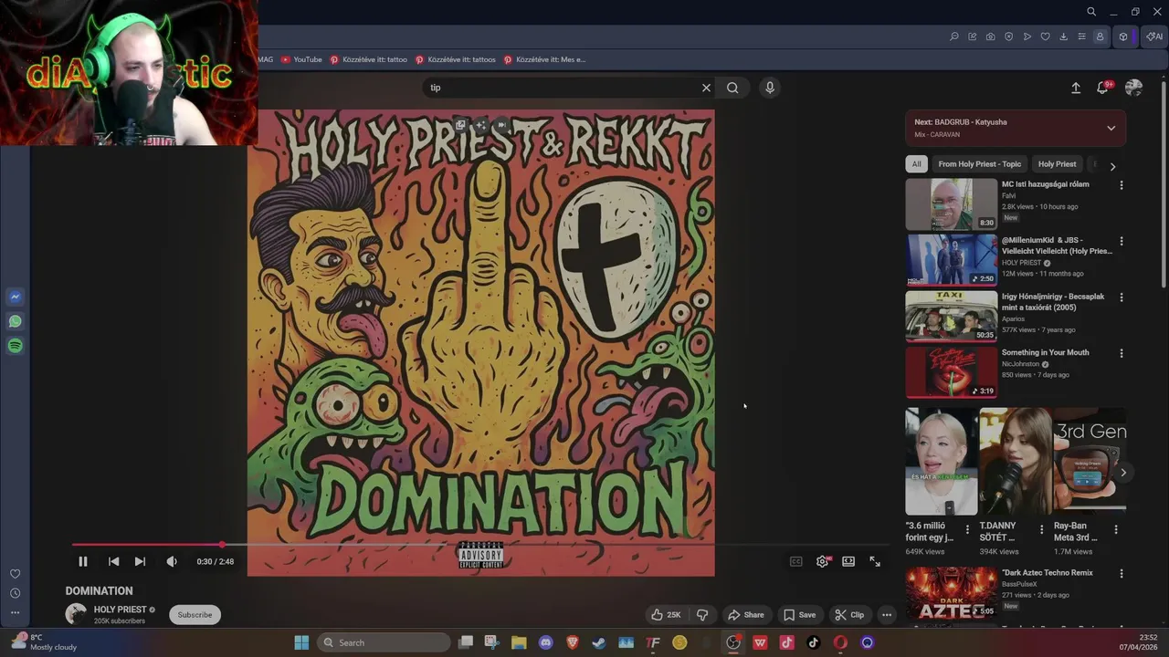
Task: Select From Holy Priest - Topic chip
Action: tap(979, 164)
